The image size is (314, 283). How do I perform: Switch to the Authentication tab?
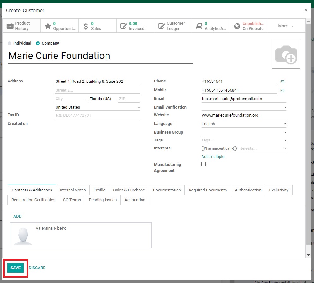[248, 190]
